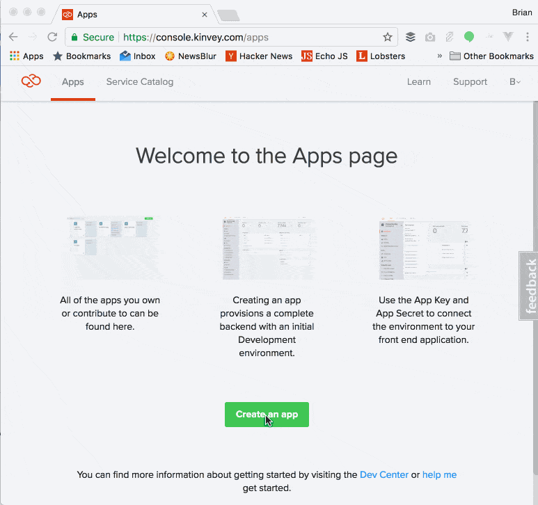Image resolution: width=538 pixels, height=505 pixels.
Task: Click the Brian profile button
Action: tap(521, 13)
